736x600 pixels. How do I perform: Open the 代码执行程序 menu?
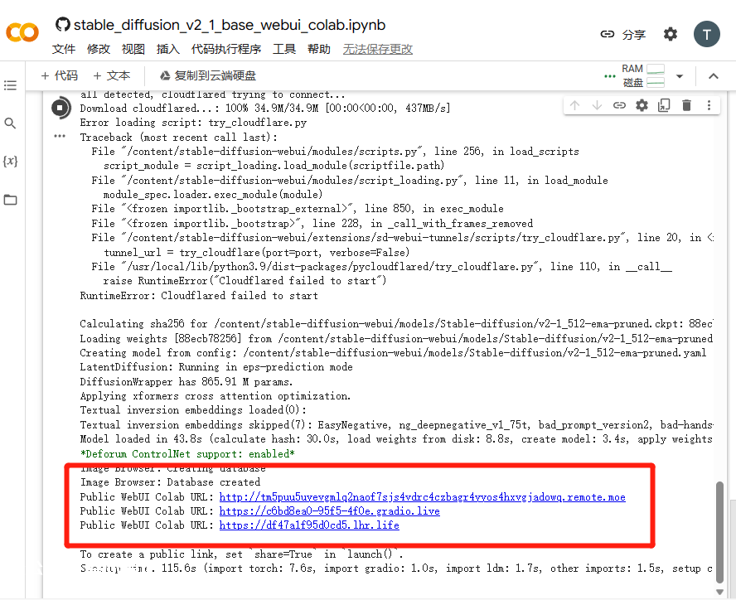point(226,49)
